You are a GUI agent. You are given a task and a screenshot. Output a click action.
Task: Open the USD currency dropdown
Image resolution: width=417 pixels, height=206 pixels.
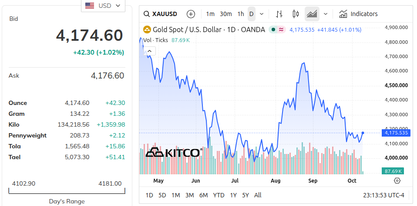click(103, 6)
